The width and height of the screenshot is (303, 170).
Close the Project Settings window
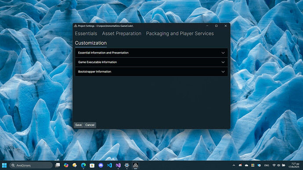226,26
